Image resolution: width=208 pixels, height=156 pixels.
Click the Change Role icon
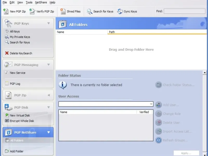pyautogui.click(x=159, y=114)
